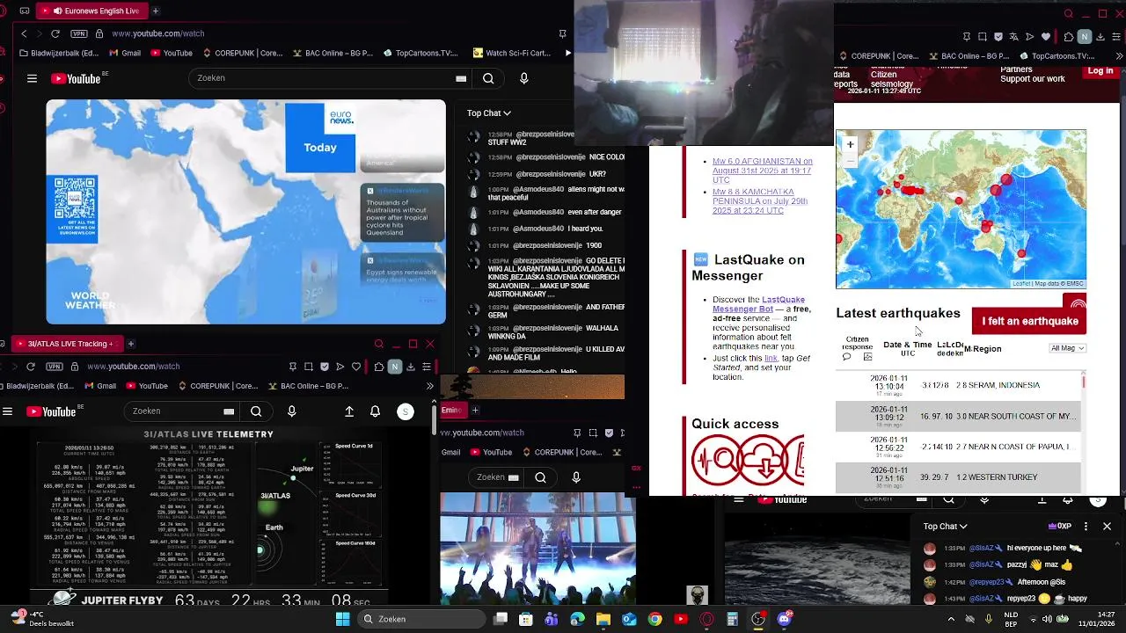
Task: Toggle heart bookmark in earthquake window toolbar
Action: [x=1046, y=37]
